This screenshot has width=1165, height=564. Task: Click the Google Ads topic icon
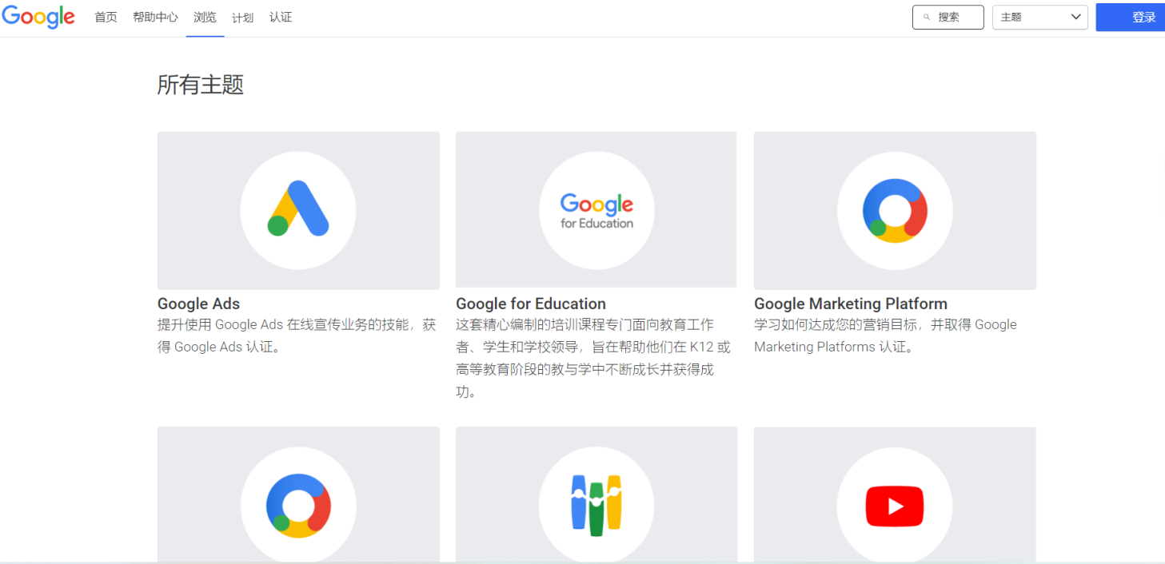(x=297, y=209)
